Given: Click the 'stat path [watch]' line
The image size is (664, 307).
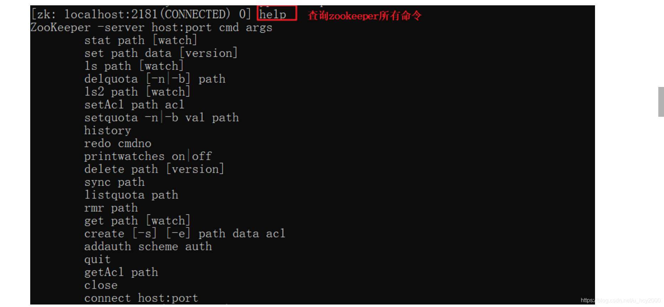Looking at the screenshot, I should coord(140,40).
